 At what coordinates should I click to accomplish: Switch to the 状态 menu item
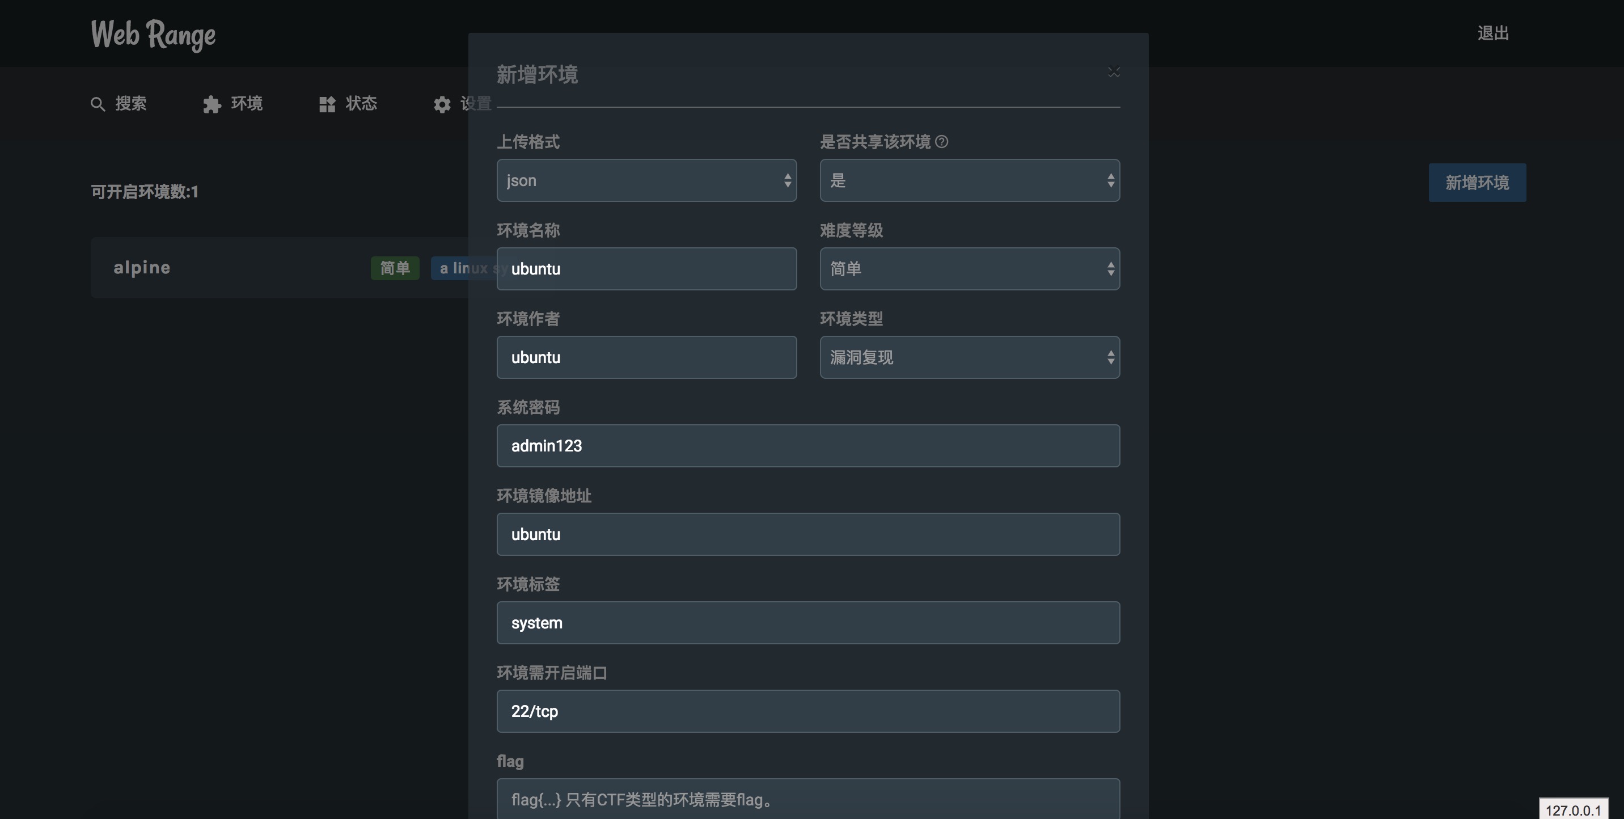point(361,103)
